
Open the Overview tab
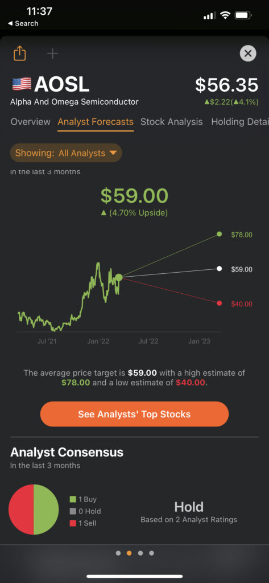click(x=31, y=122)
